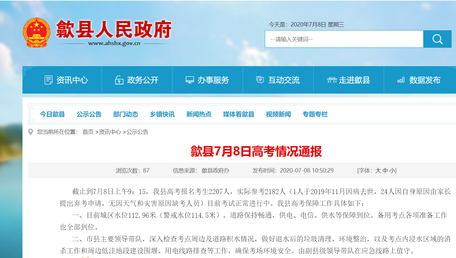Open the 今日歙县 tab
The width and height of the screenshot is (456, 258).
click(x=52, y=114)
